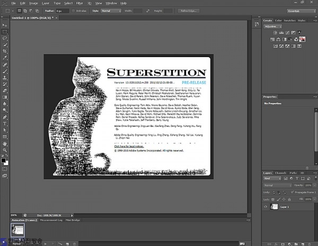
Task: Open the Kind layer filter dropdown
Action: coord(272,178)
